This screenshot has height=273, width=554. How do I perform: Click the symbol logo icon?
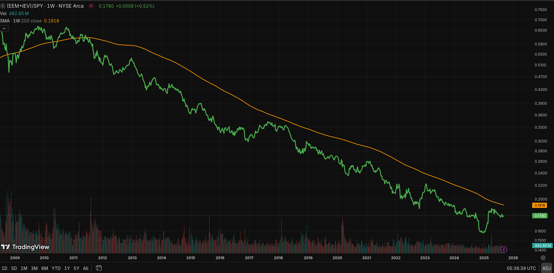coord(3,6)
